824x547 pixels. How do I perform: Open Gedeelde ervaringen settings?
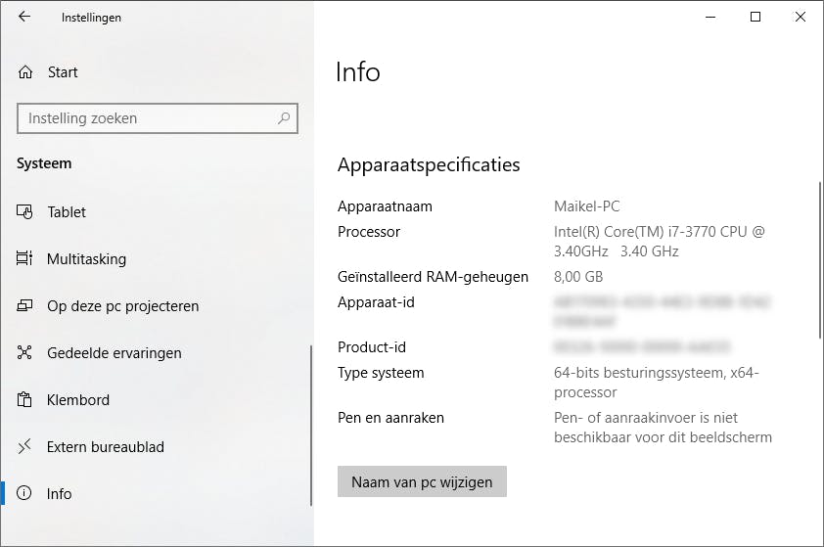tap(114, 353)
